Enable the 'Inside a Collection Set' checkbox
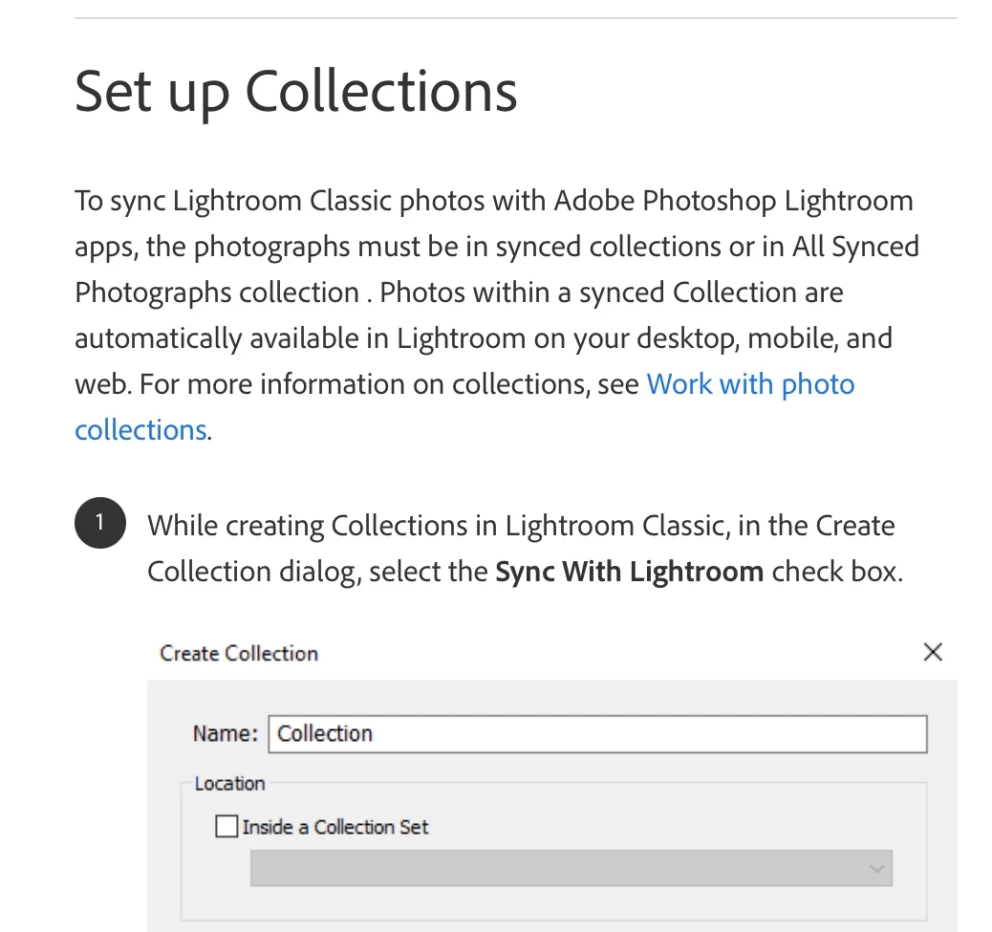The height and width of the screenshot is (932, 992). coord(226,827)
